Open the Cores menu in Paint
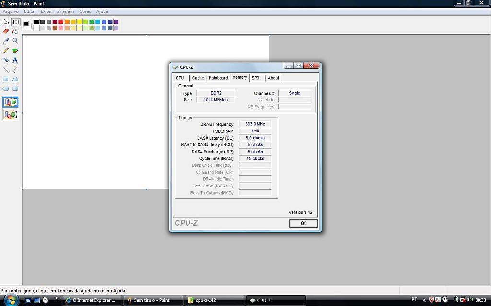Viewport: 491px width, 306px height. (x=85, y=11)
